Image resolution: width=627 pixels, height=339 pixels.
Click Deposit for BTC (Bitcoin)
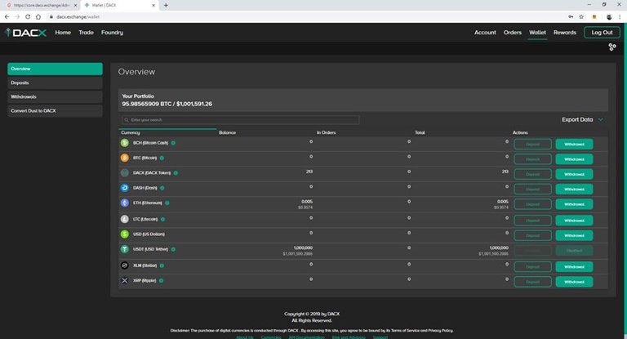[532, 159]
